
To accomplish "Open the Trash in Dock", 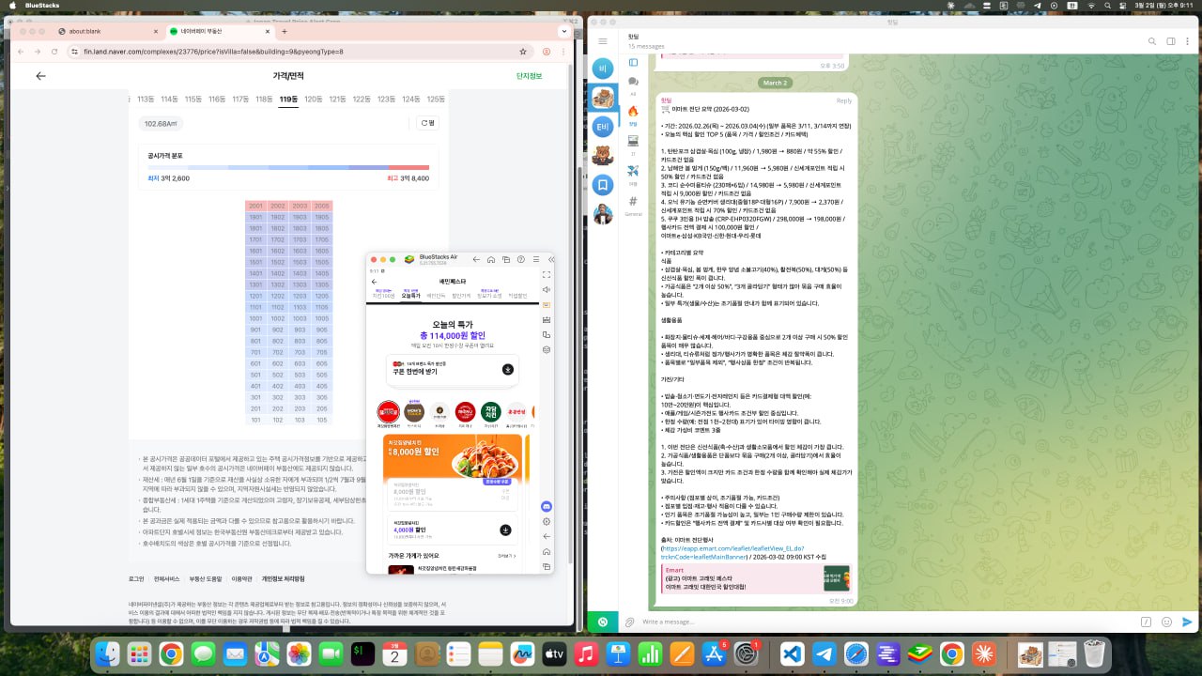I will [x=1093, y=653].
